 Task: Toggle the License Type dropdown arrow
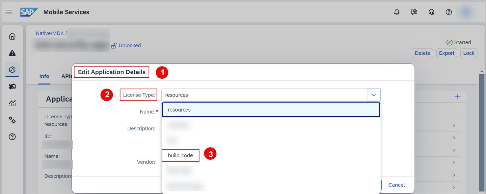pyautogui.click(x=374, y=95)
